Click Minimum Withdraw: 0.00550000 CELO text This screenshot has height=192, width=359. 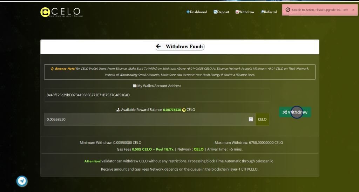pos(110,143)
